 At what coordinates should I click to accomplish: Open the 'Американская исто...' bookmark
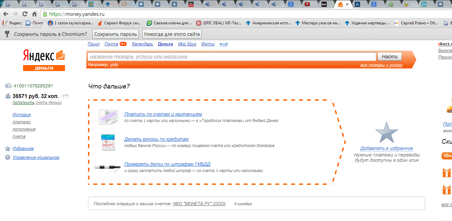269,23
